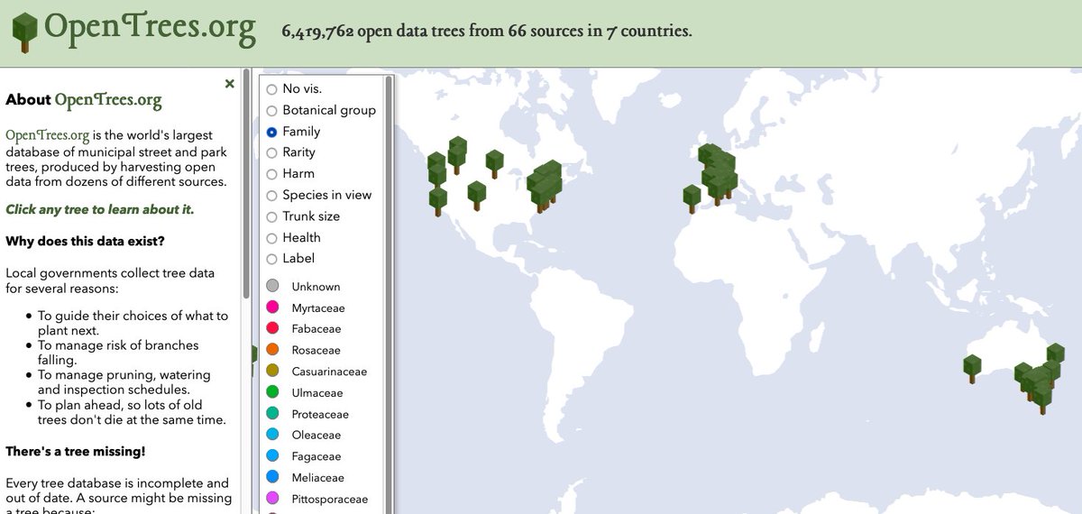Click the Casuarinaceae family label
Viewport: 1082px width, 514px height.
tap(329, 372)
